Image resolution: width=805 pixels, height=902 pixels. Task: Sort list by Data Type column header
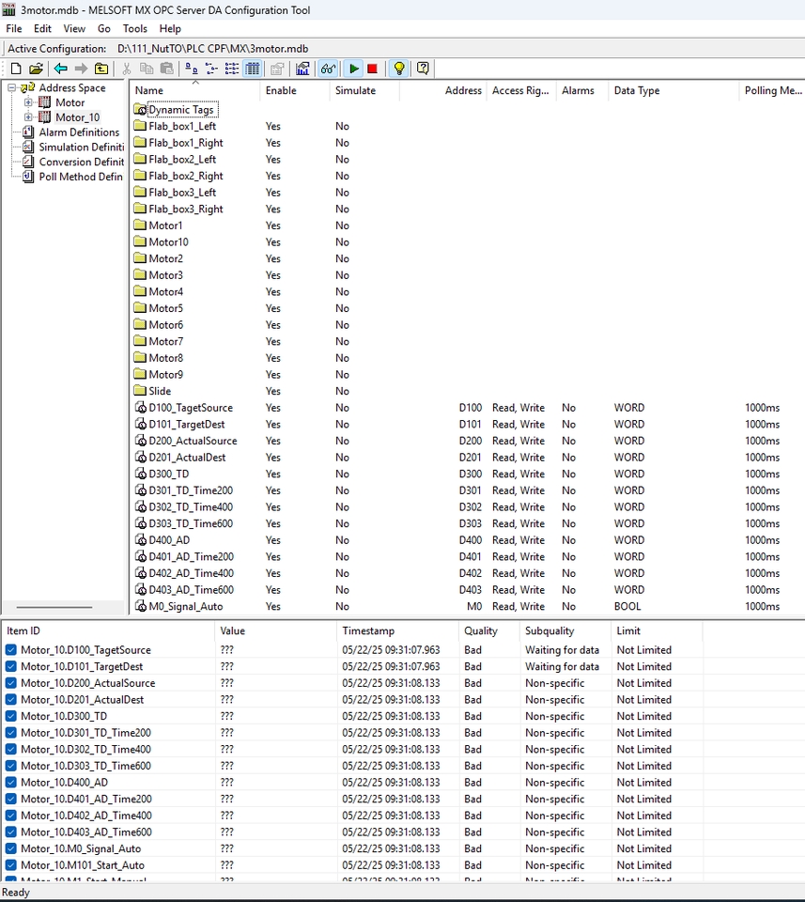(x=636, y=91)
